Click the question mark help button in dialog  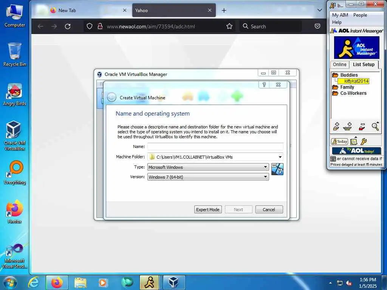click(x=264, y=85)
